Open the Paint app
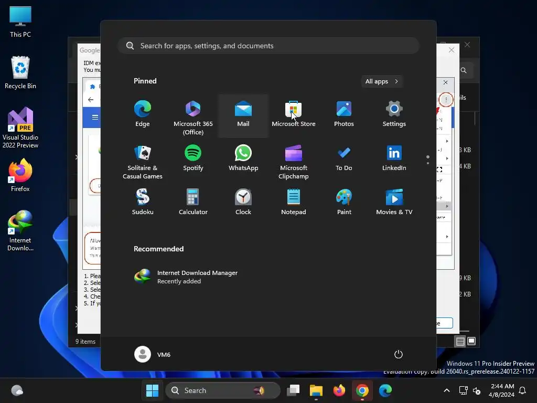537x403 pixels. [344, 202]
